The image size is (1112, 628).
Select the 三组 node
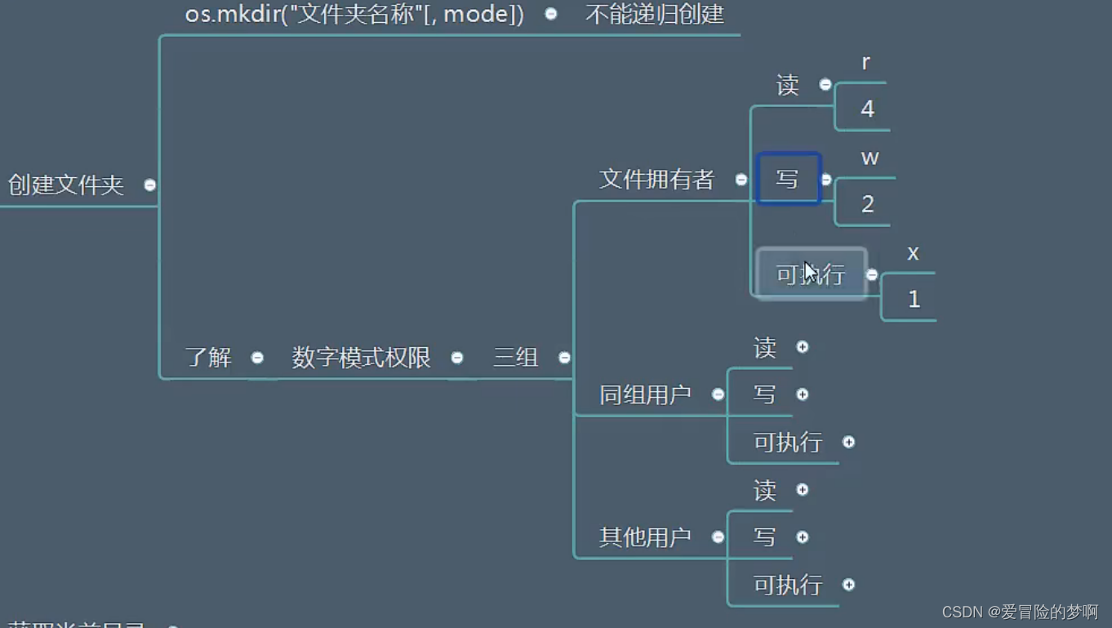click(516, 358)
